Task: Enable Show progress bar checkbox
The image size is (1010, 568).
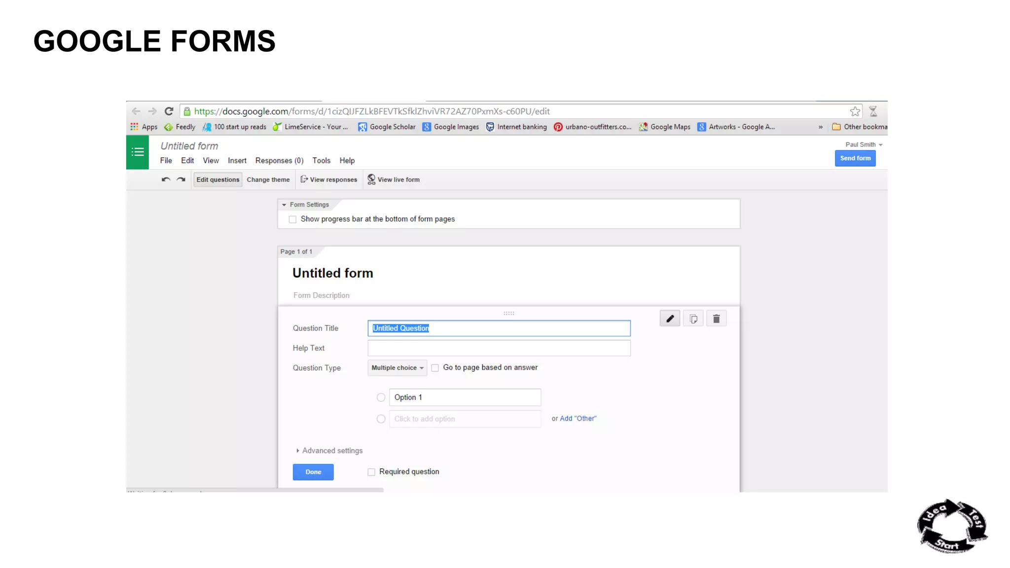Action: click(x=292, y=219)
